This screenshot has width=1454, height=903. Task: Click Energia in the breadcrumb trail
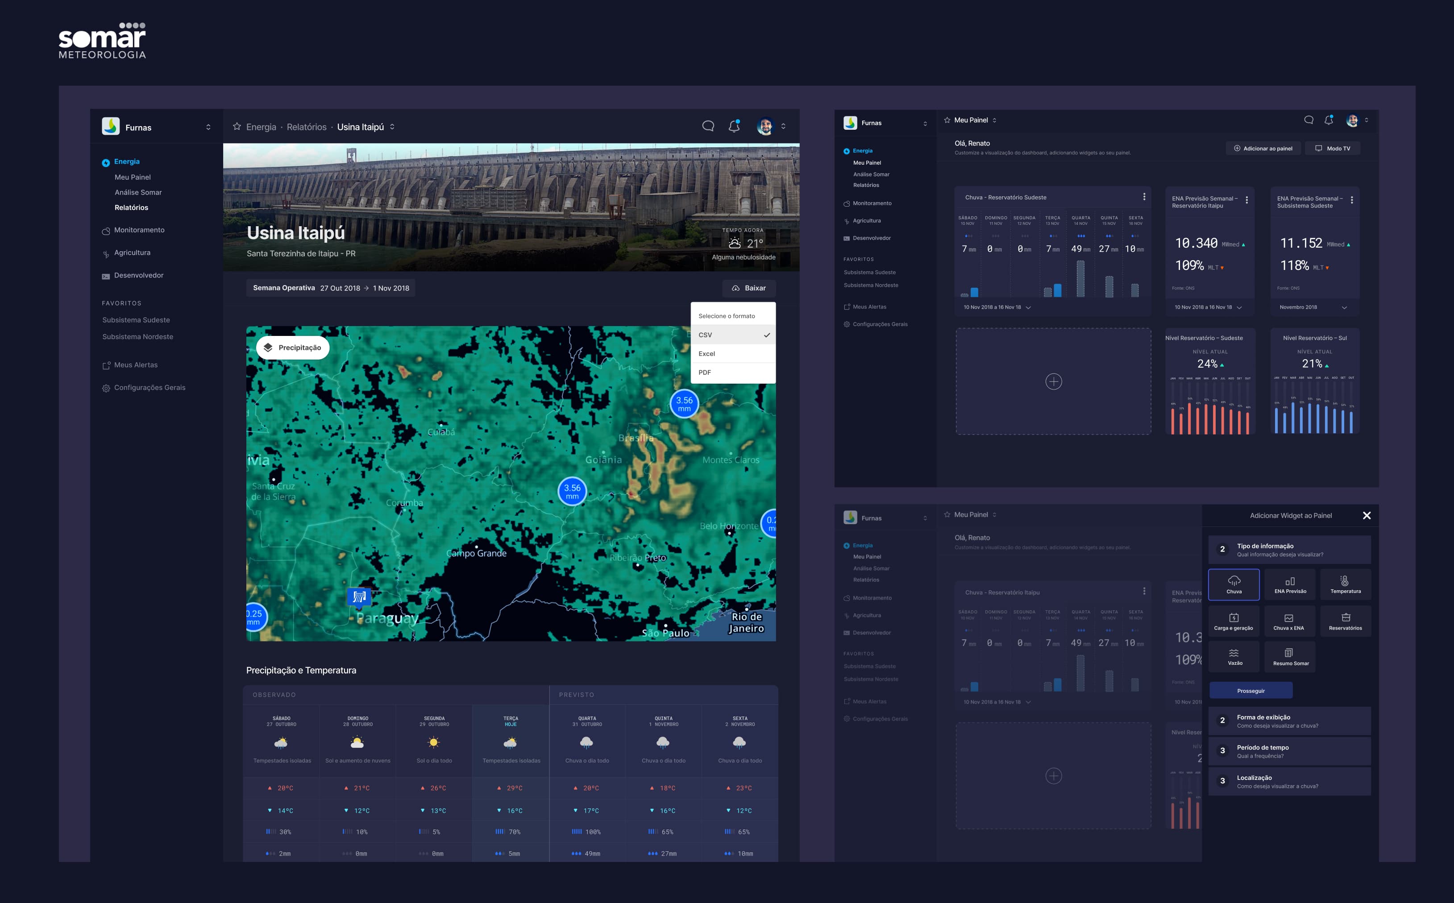tap(261, 127)
